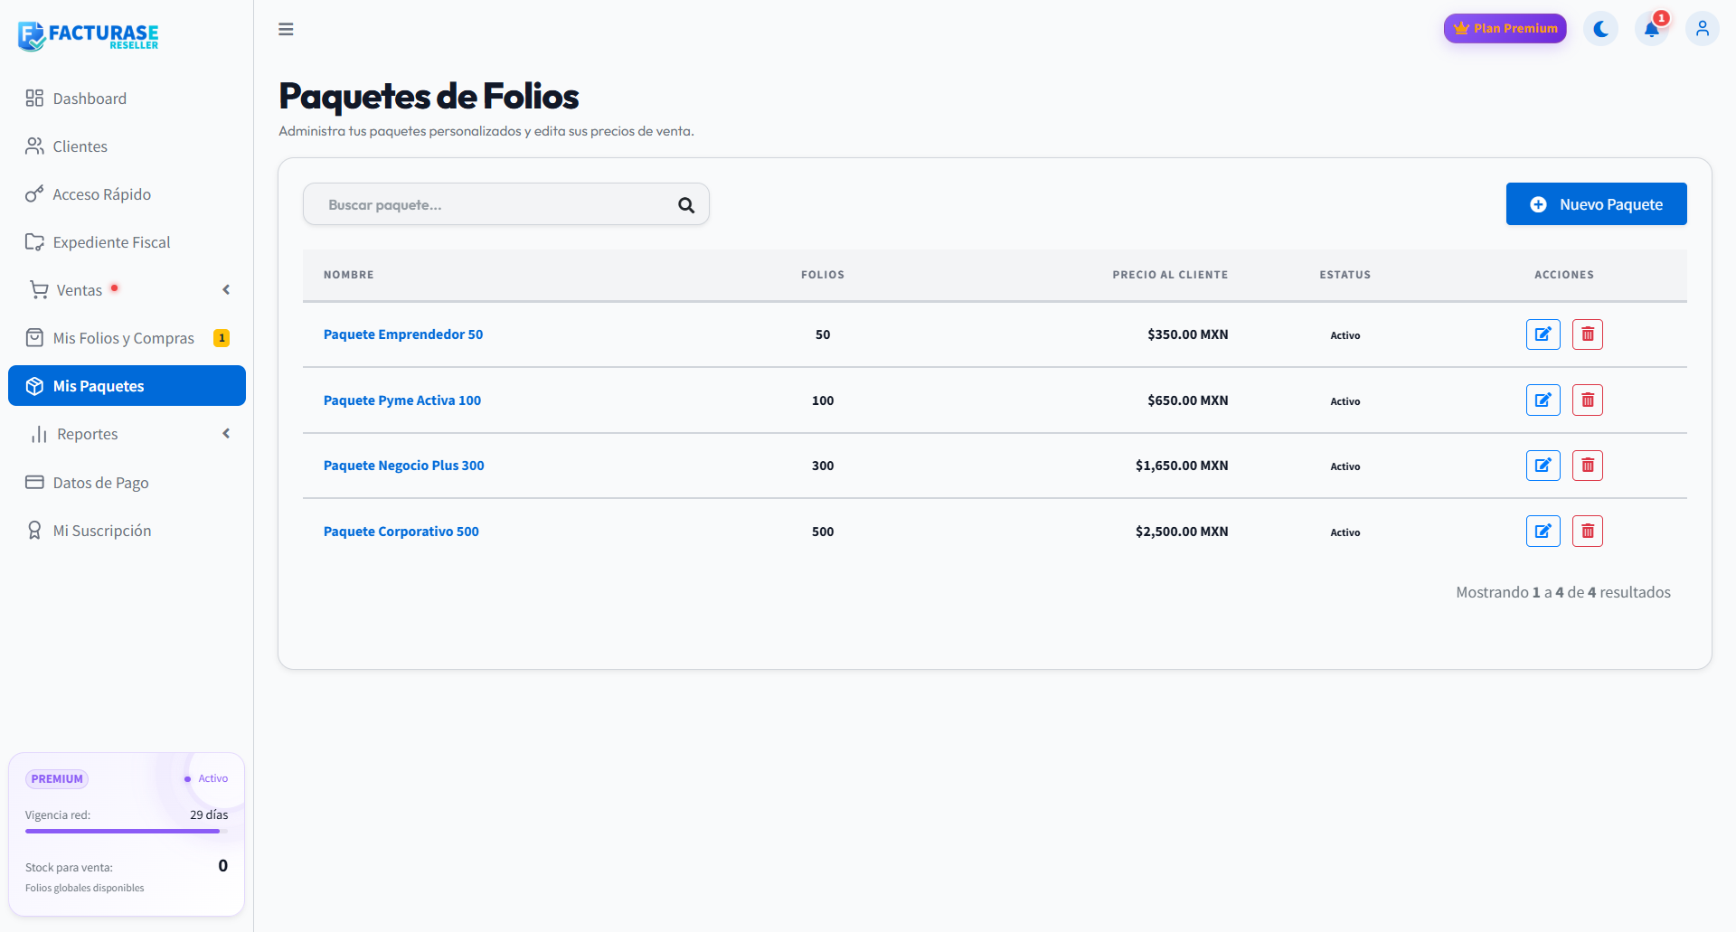Click the FOLIOS column header
The width and height of the screenshot is (1736, 932).
pos(823,275)
